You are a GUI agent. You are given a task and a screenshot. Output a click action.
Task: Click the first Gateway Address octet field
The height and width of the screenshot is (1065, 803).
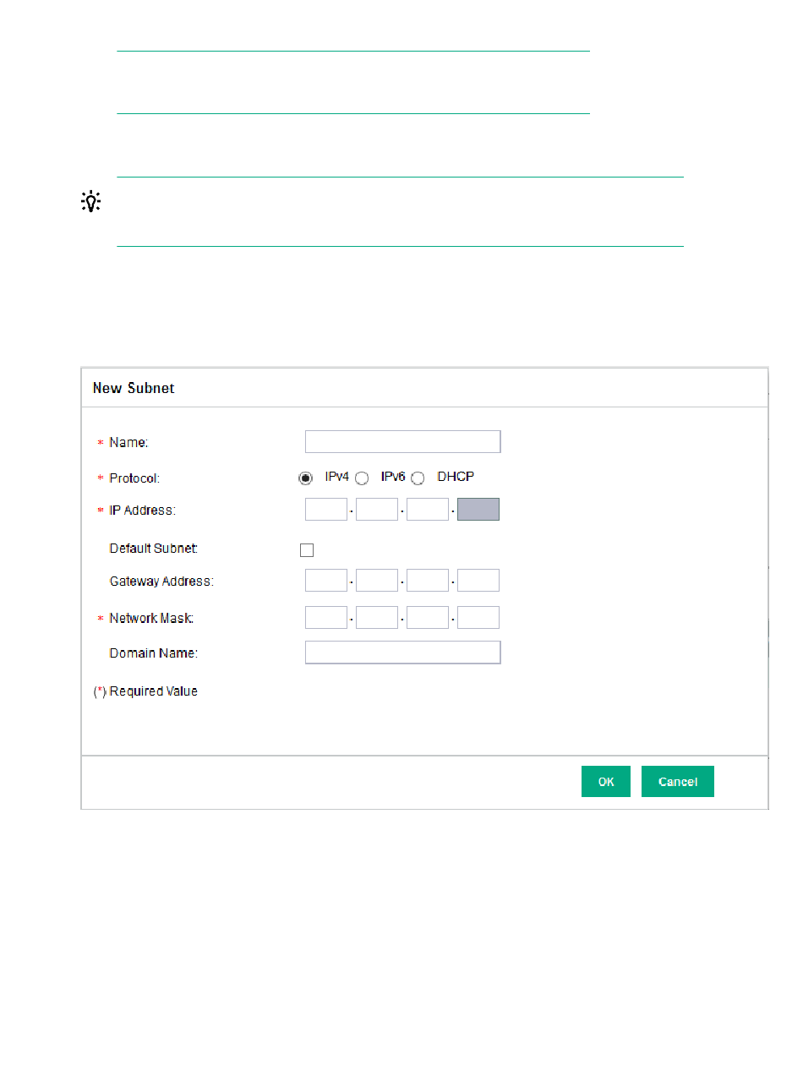pos(326,581)
